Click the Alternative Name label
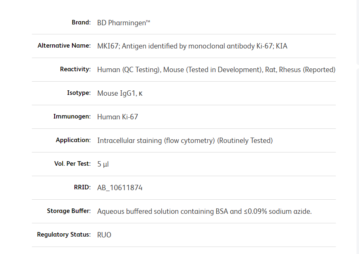This screenshot has width=359, height=254. point(64,46)
